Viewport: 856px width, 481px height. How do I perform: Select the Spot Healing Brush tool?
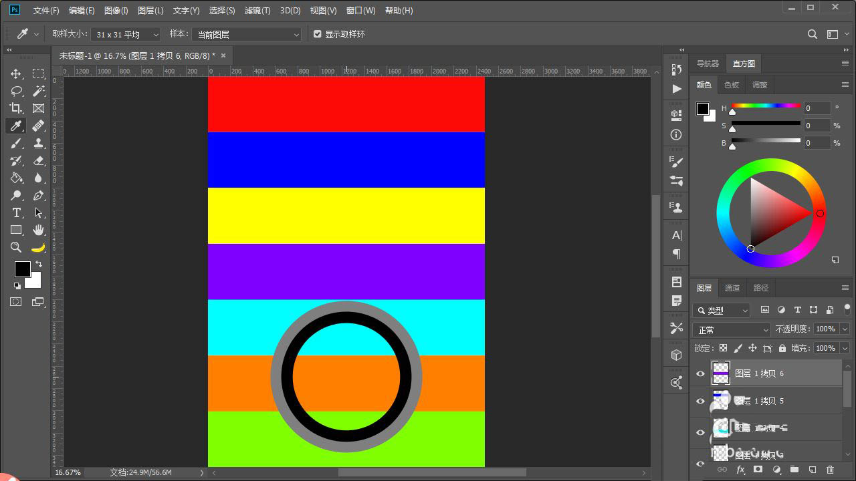click(38, 126)
